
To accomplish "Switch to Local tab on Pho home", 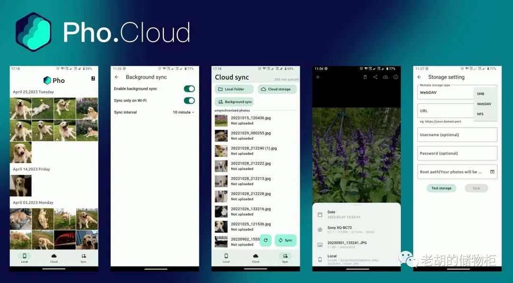I will point(25,257).
